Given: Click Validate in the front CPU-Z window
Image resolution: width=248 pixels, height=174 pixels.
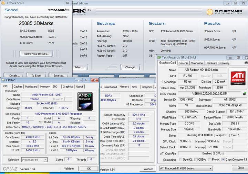Looking at the screenshot, I should (69, 169).
